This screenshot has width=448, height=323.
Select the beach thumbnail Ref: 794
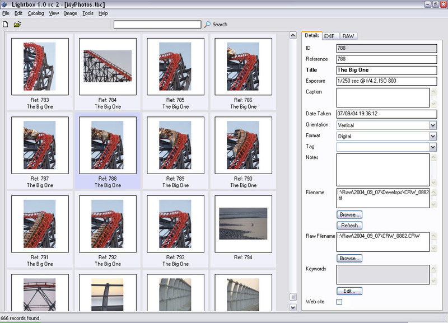coord(243,224)
